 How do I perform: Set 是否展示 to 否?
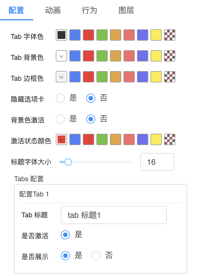point(96,256)
